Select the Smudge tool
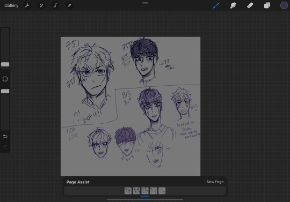290x202 pixels. click(233, 5)
